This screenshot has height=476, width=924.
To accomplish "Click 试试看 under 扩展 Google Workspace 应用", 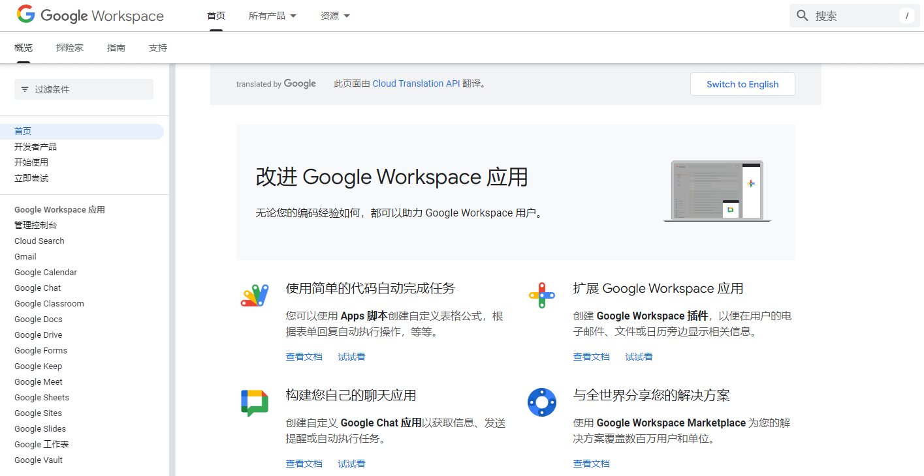I will click(639, 357).
